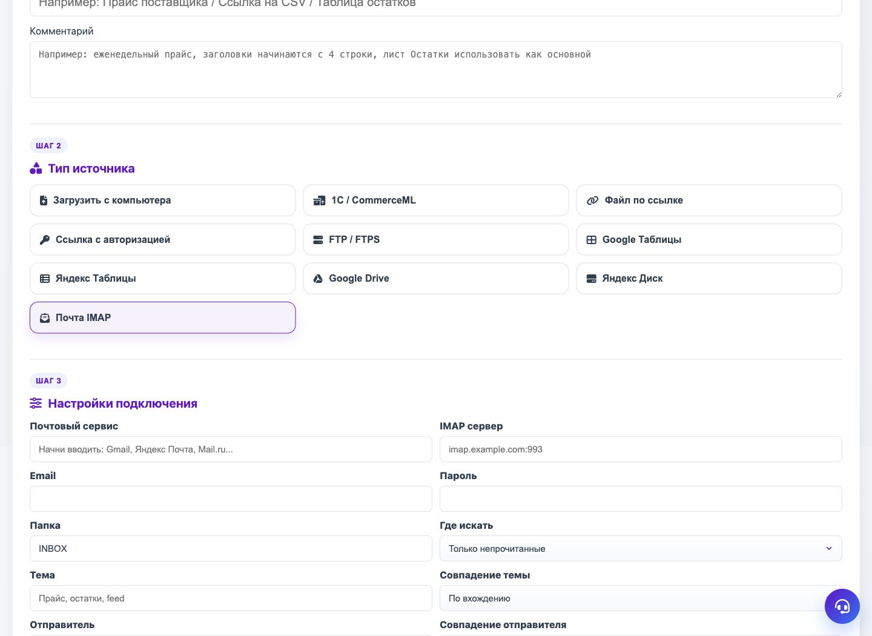Grab the Комментарий textarea resize handle
This screenshot has height=636, width=872.
(x=838, y=94)
